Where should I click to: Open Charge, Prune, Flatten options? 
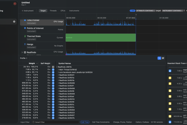[x=122, y=122]
